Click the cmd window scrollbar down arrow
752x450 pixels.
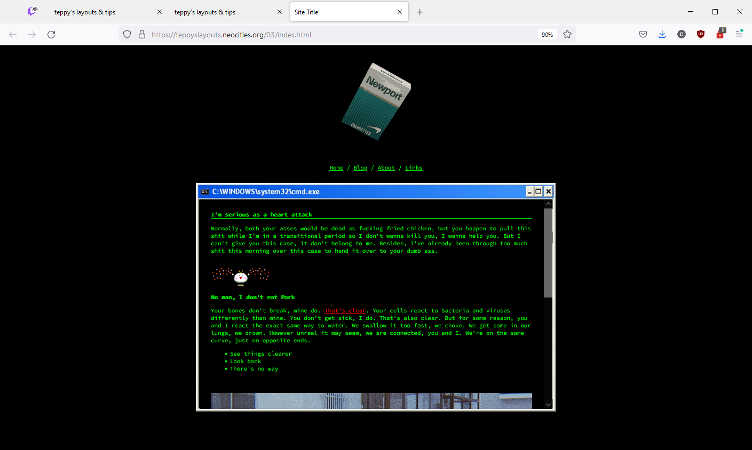[x=548, y=405]
